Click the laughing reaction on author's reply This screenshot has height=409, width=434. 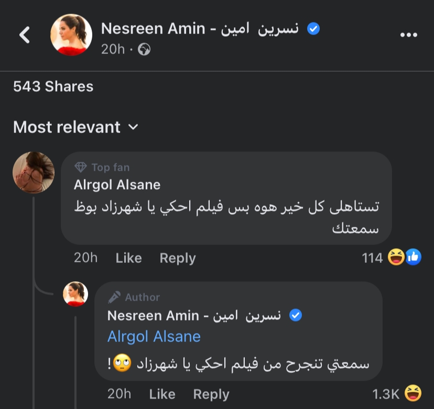coord(413,393)
